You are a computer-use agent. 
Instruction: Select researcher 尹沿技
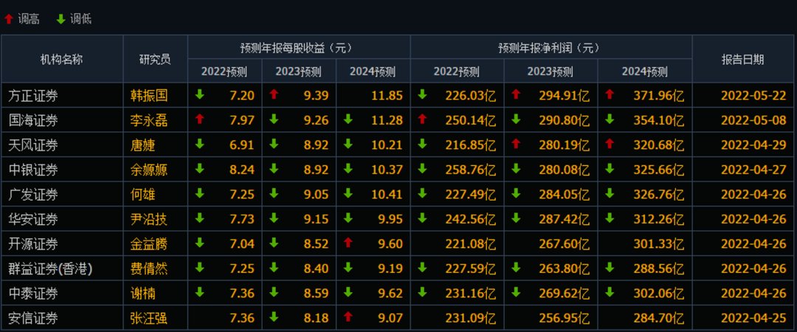[149, 219]
